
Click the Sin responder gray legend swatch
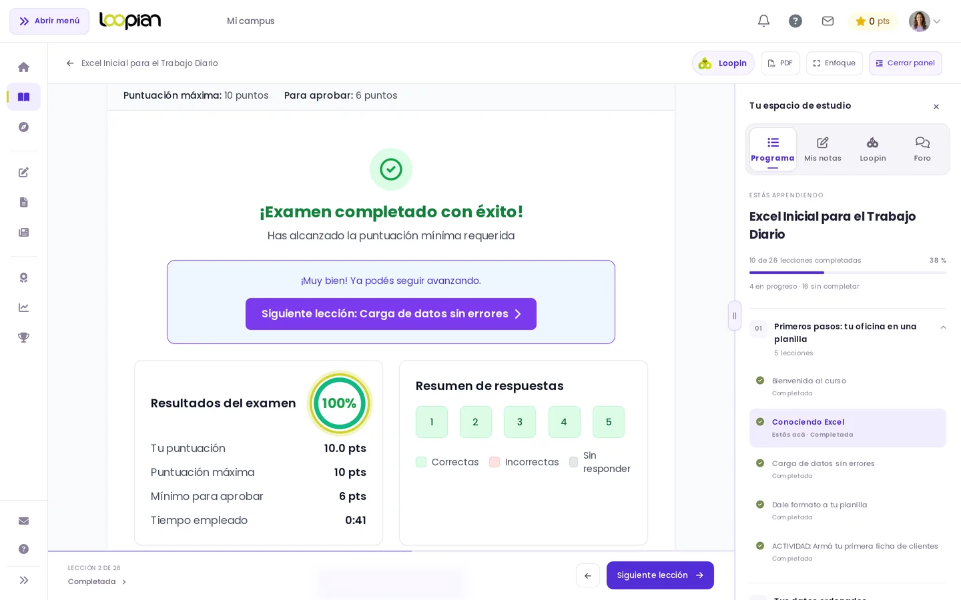coord(573,462)
